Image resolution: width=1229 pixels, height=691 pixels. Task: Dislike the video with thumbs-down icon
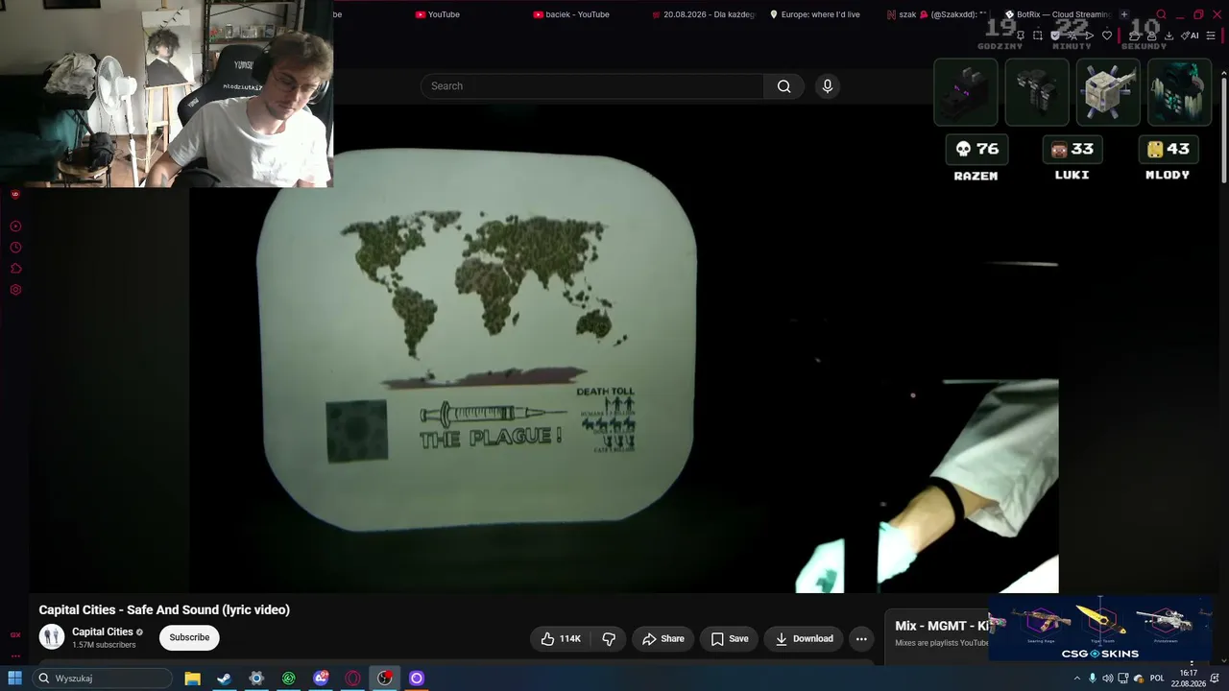click(x=609, y=638)
